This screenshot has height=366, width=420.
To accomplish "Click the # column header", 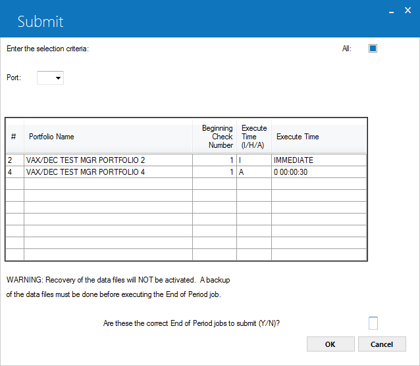I will click(x=14, y=137).
